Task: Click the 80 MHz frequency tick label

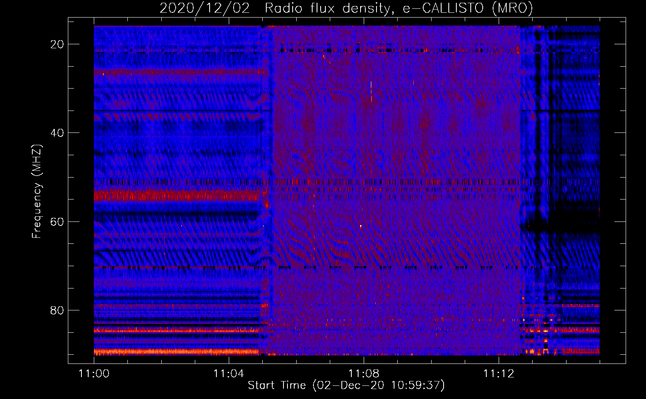Action: (x=57, y=310)
